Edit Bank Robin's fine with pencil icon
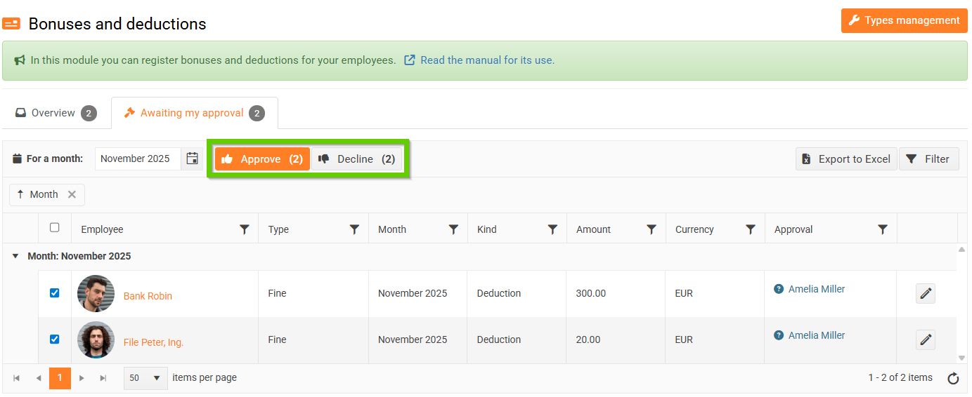972x397 pixels. click(926, 294)
